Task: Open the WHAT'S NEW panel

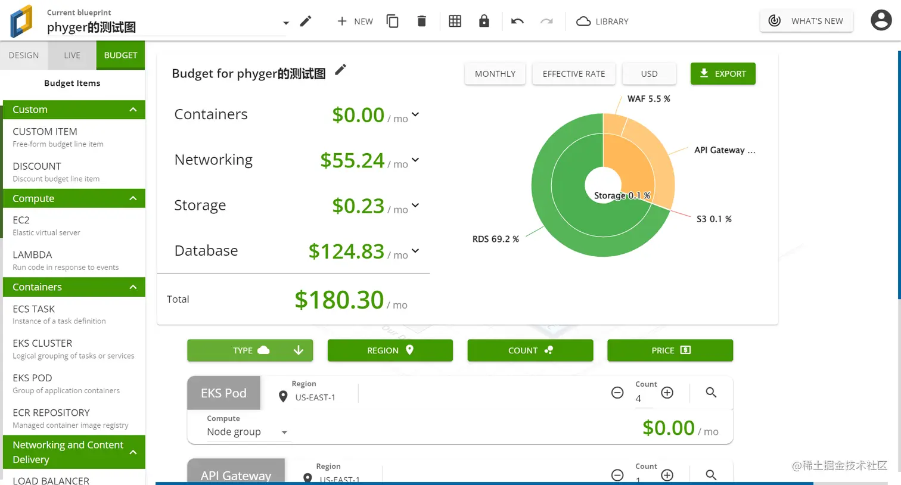Action: pyautogui.click(x=806, y=21)
